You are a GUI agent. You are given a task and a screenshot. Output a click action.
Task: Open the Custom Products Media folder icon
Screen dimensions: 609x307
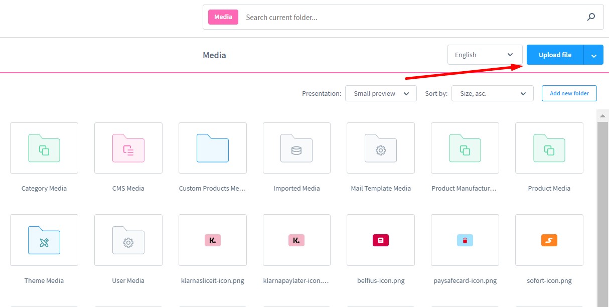(x=213, y=148)
